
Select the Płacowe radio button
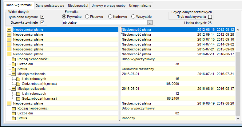tap(87, 17)
